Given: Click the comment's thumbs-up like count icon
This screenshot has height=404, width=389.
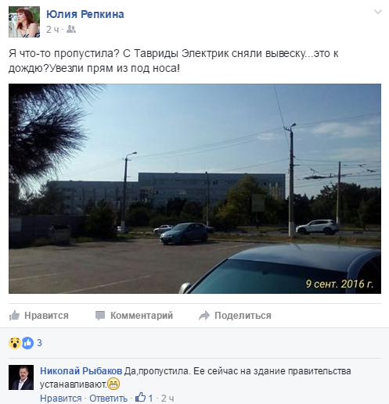Looking at the screenshot, I should [x=140, y=397].
